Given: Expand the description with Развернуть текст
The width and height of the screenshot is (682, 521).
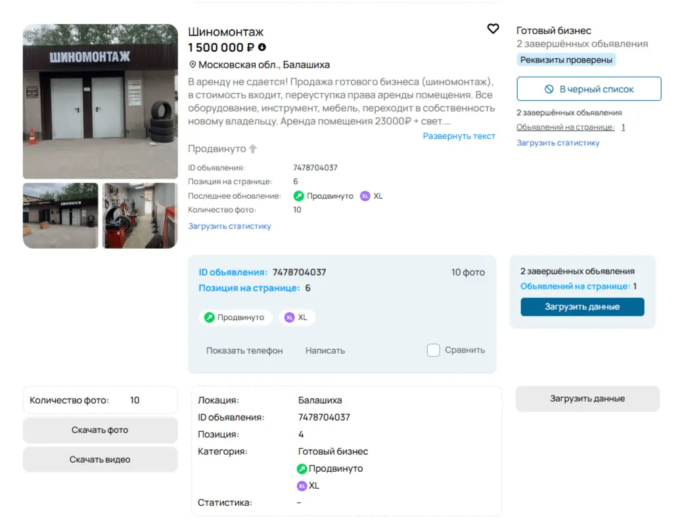Looking at the screenshot, I should (459, 136).
